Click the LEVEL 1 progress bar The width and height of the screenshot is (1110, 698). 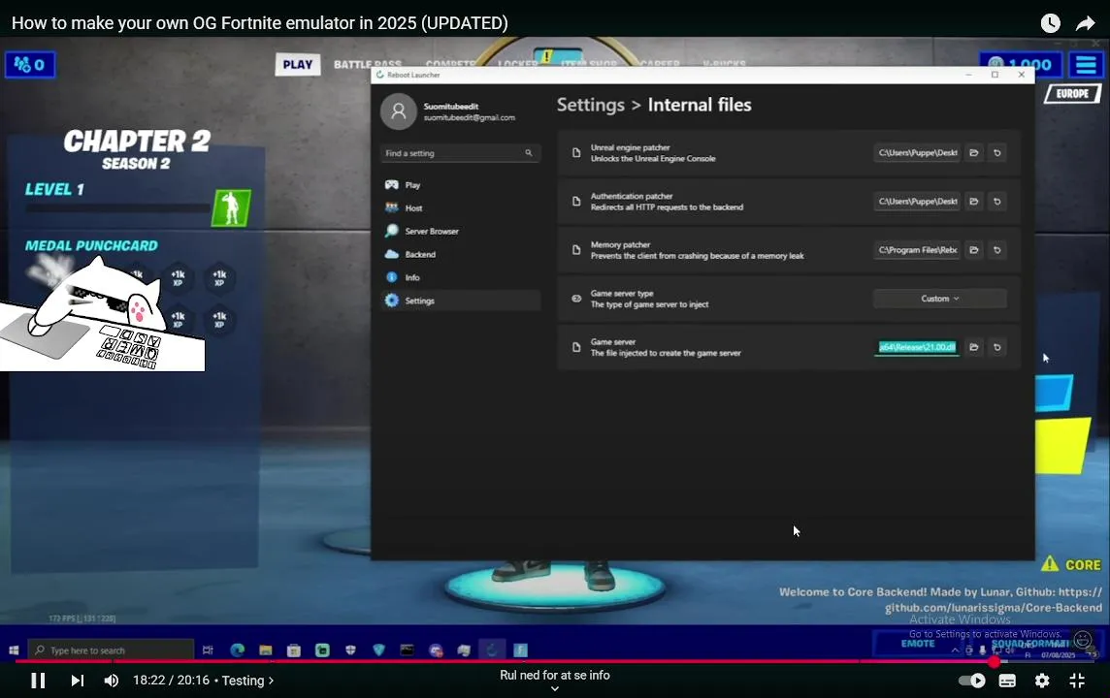(117, 208)
